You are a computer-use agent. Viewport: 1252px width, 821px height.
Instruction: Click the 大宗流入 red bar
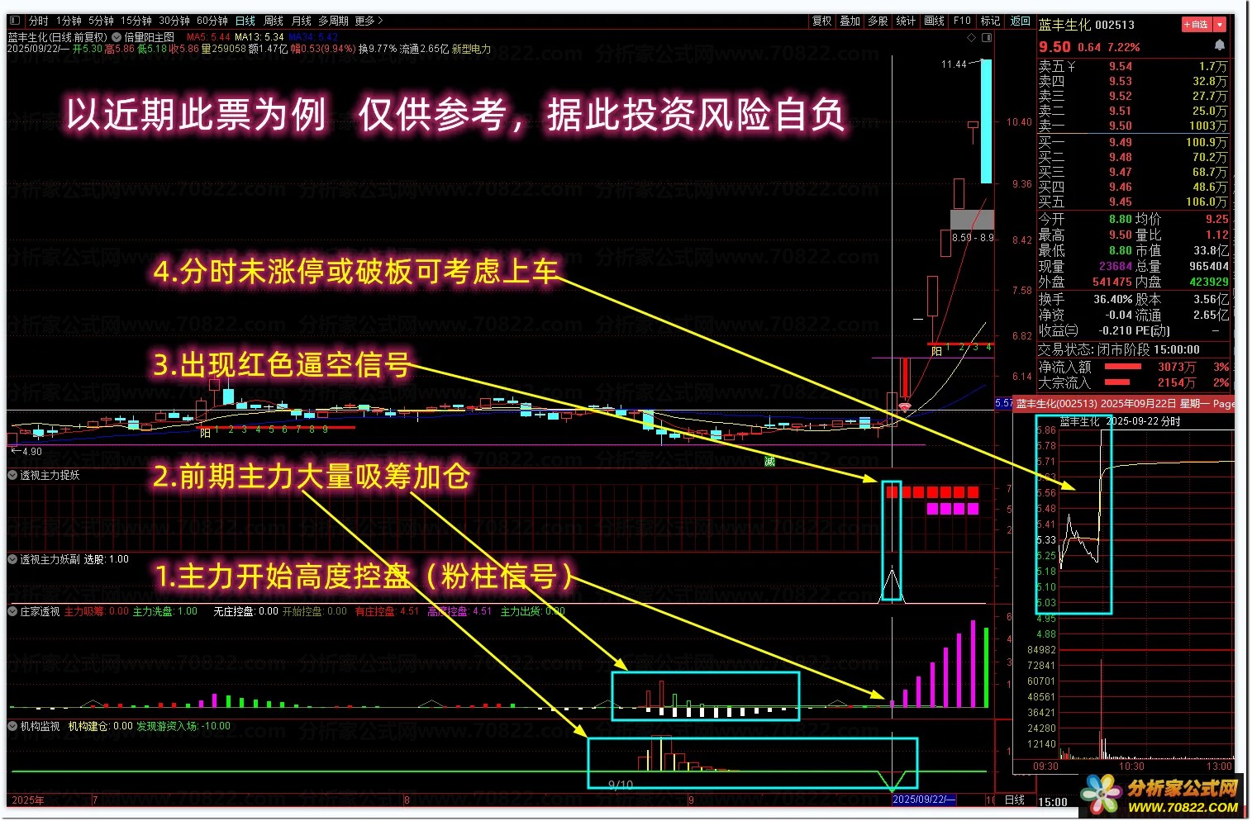click(x=1117, y=382)
